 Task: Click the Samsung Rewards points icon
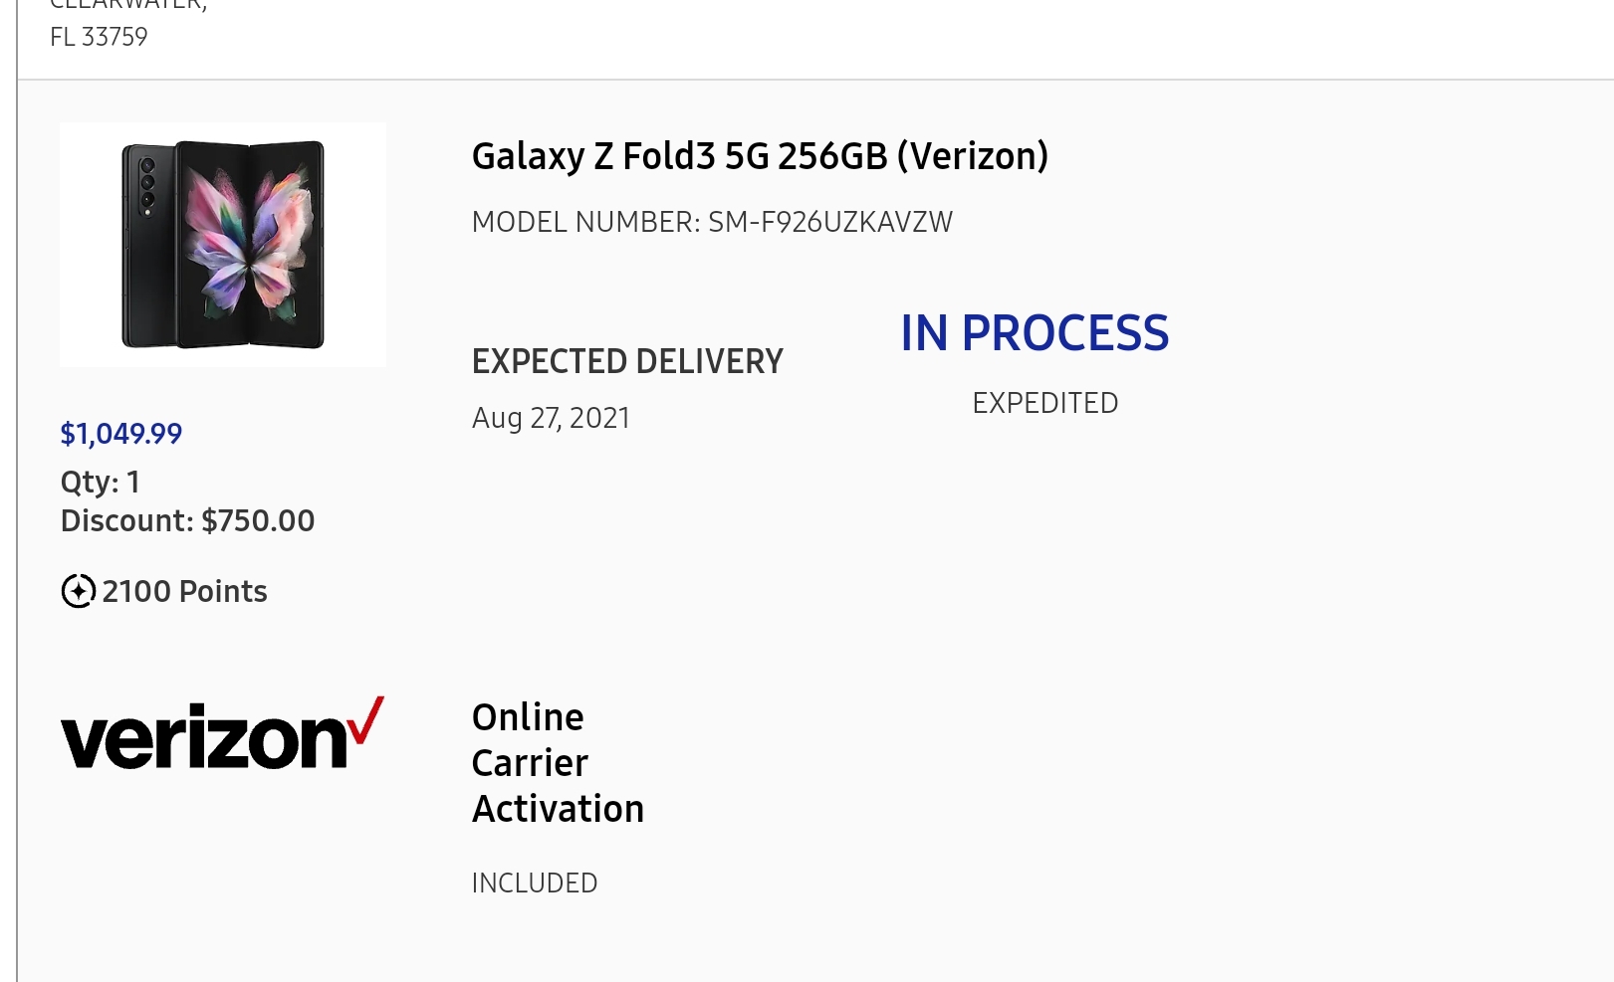click(x=79, y=591)
